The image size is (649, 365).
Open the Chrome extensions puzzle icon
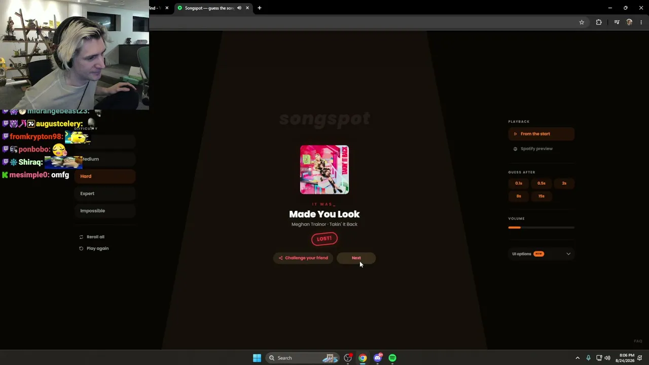[599, 22]
